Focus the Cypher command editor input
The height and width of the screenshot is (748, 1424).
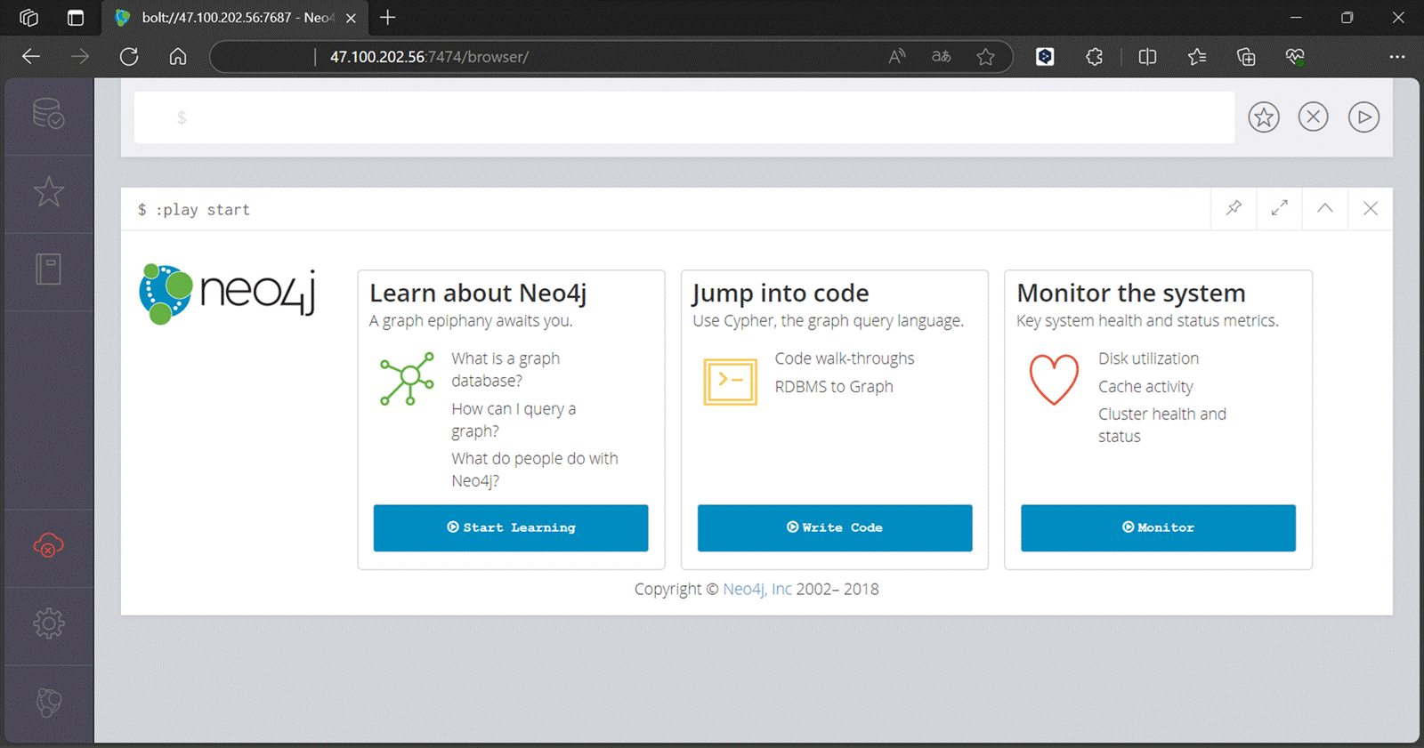pos(684,117)
